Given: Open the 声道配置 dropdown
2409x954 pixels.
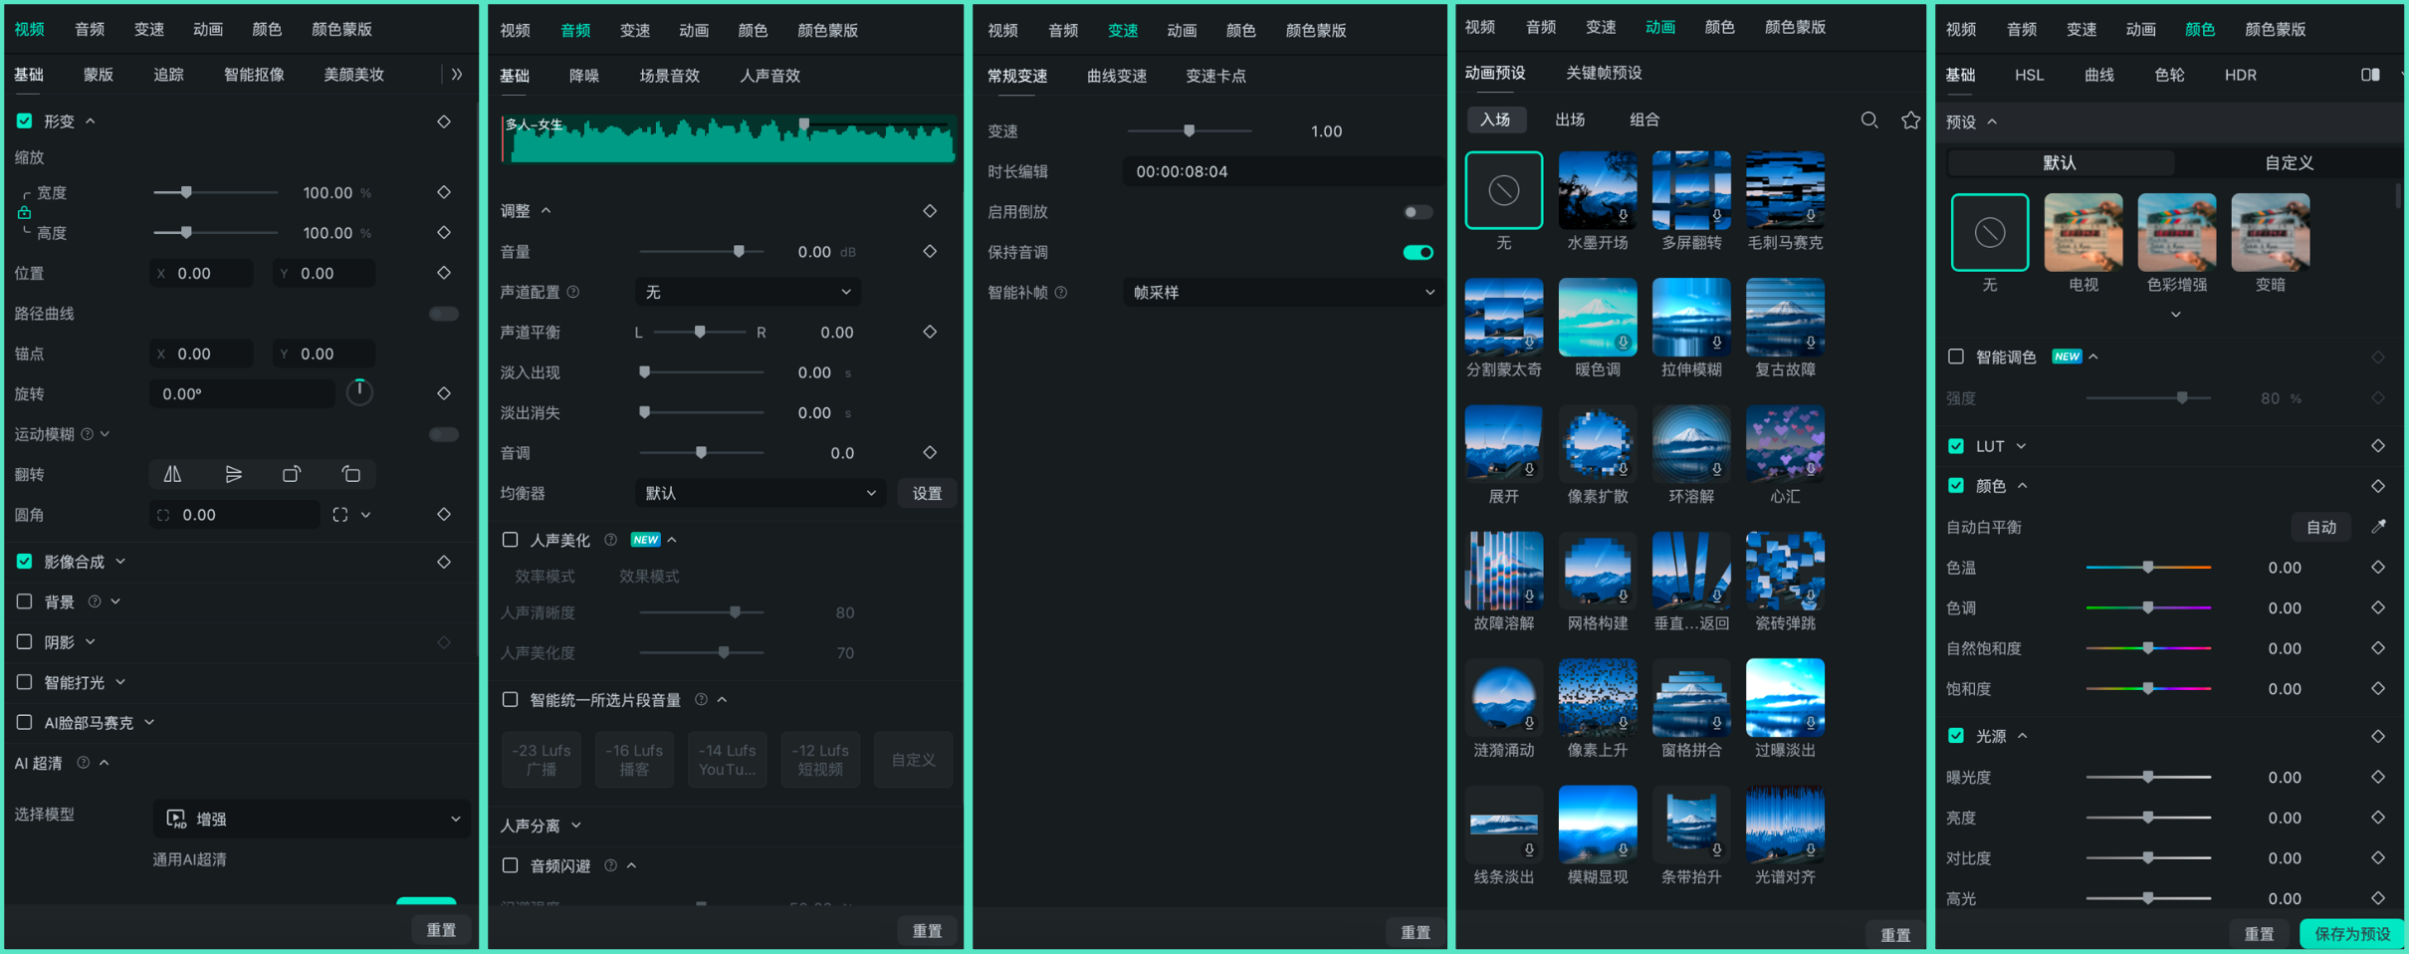Looking at the screenshot, I should point(748,292).
